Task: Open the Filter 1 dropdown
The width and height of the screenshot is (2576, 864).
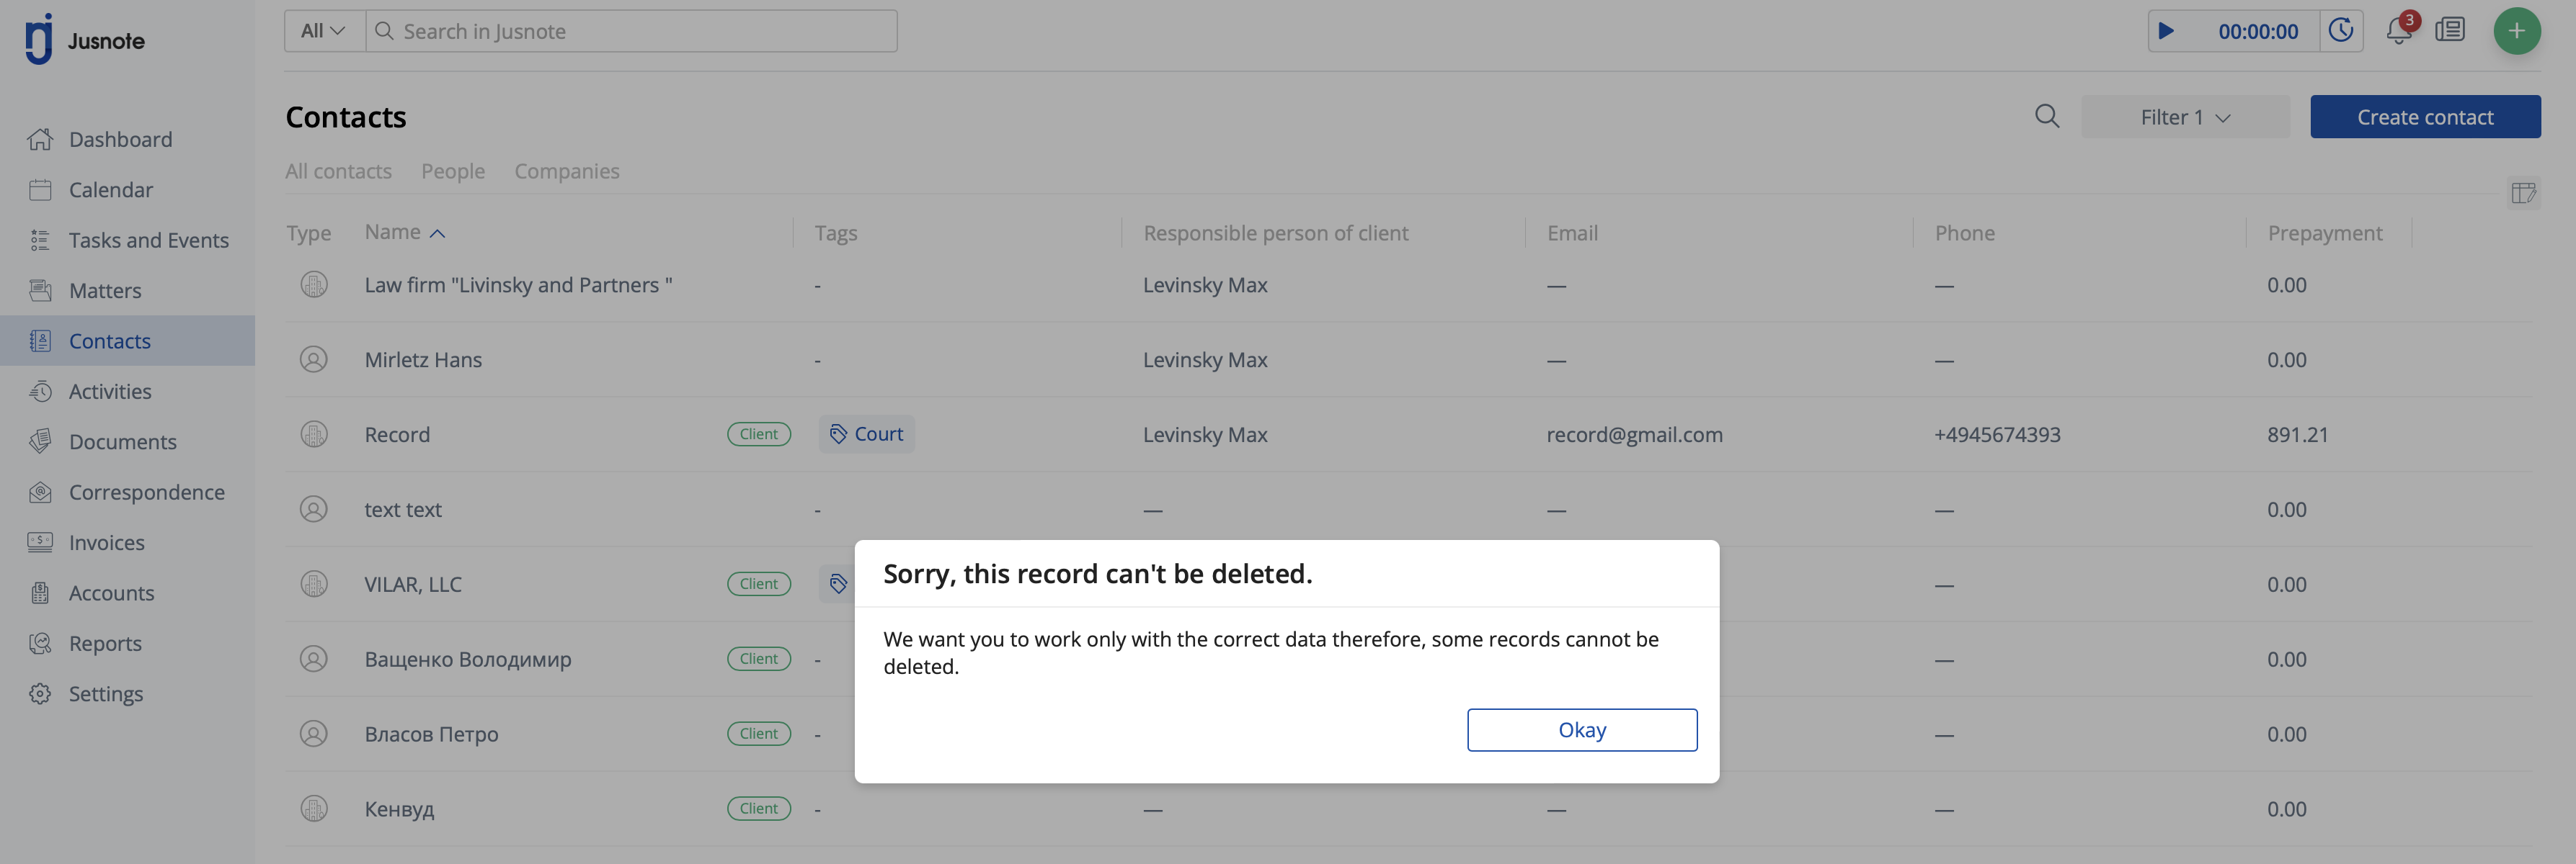Action: click(x=2185, y=117)
